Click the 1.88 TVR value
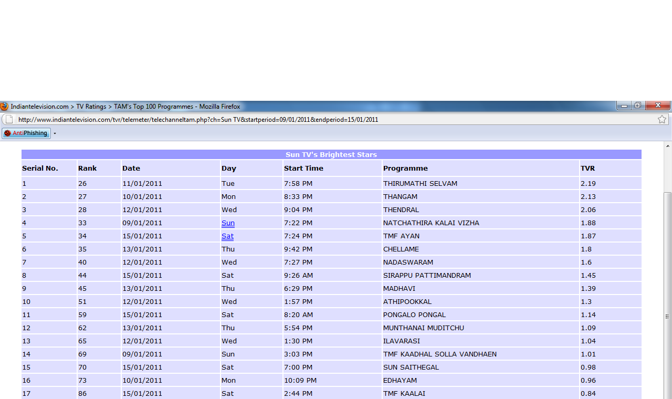 tap(588, 223)
